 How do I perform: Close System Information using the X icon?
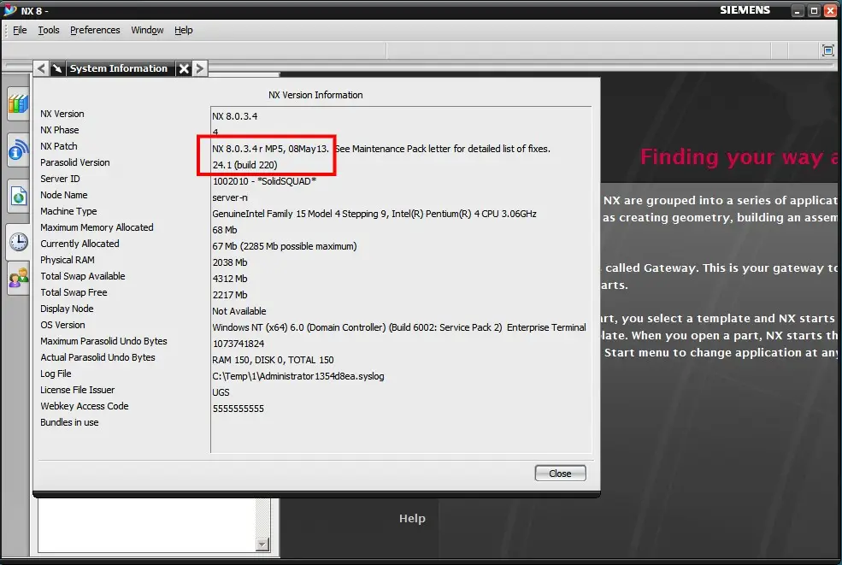184,68
